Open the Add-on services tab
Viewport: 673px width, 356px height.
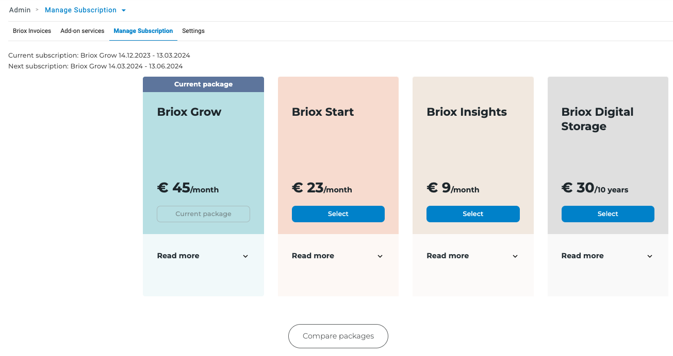[x=83, y=31]
